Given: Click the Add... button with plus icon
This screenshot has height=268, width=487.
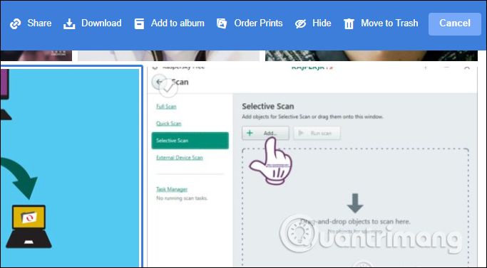Looking at the screenshot, I should (x=265, y=133).
